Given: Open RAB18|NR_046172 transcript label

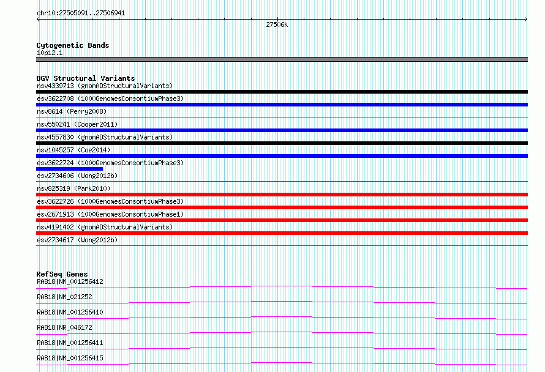Looking at the screenshot, I should tap(64, 327).
